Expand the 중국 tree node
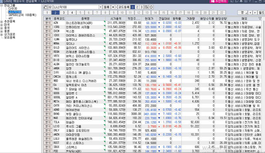Viewport: 265px width, 153px height. click(2, 28)
